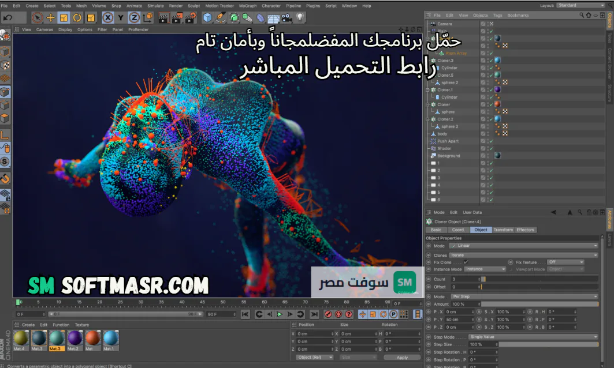Viewport: 614px width, 368px height.
Task: Open the Mode Linear dropdown
Action: tap(523, 246)
